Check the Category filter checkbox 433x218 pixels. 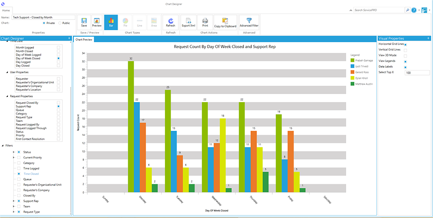19,163
